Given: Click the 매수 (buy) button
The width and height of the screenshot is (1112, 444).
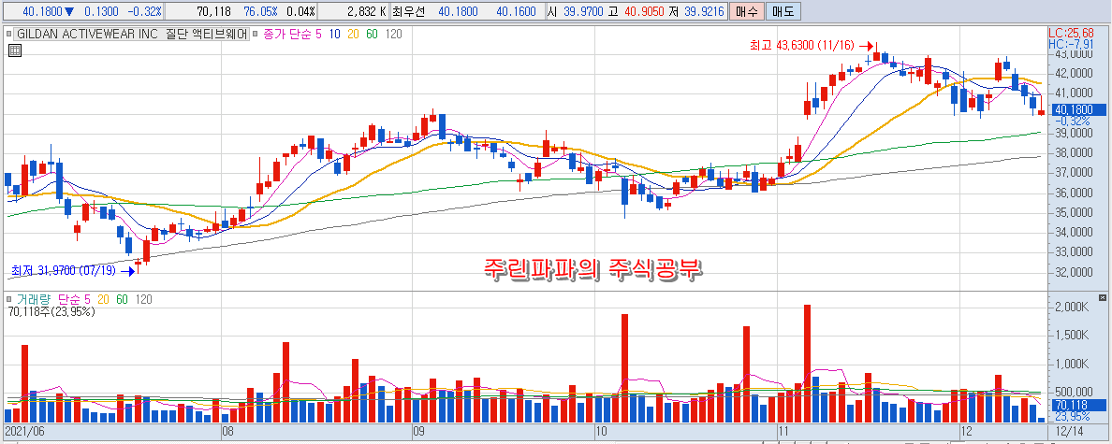Looking at the screenshot, I should click(x=745, y=11).
